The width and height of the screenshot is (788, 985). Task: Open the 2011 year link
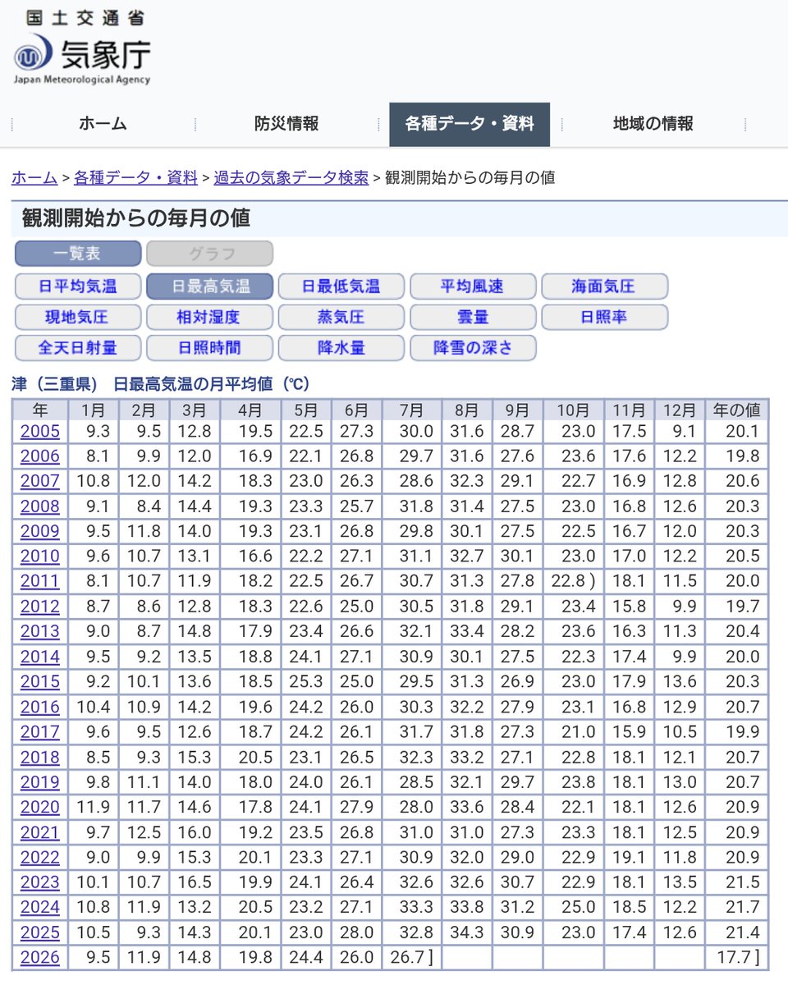coord(40,581)
